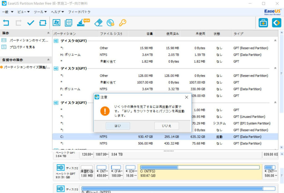Select the 3.64 TB block in Disk 1 map
This screenshot has width=284, height=193.
tap(186, 154)
